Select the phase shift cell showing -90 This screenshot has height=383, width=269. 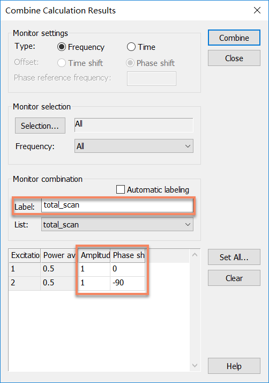point(128,283)
